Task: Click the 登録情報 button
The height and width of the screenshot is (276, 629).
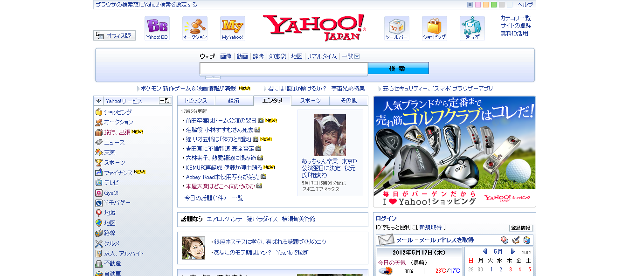Action: coord(521,228)
